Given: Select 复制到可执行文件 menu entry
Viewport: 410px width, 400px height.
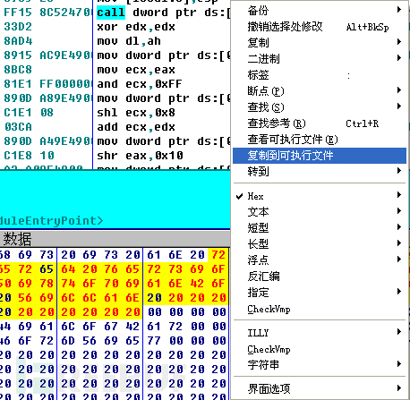Looking at the screenshot, I should (320, 156).
